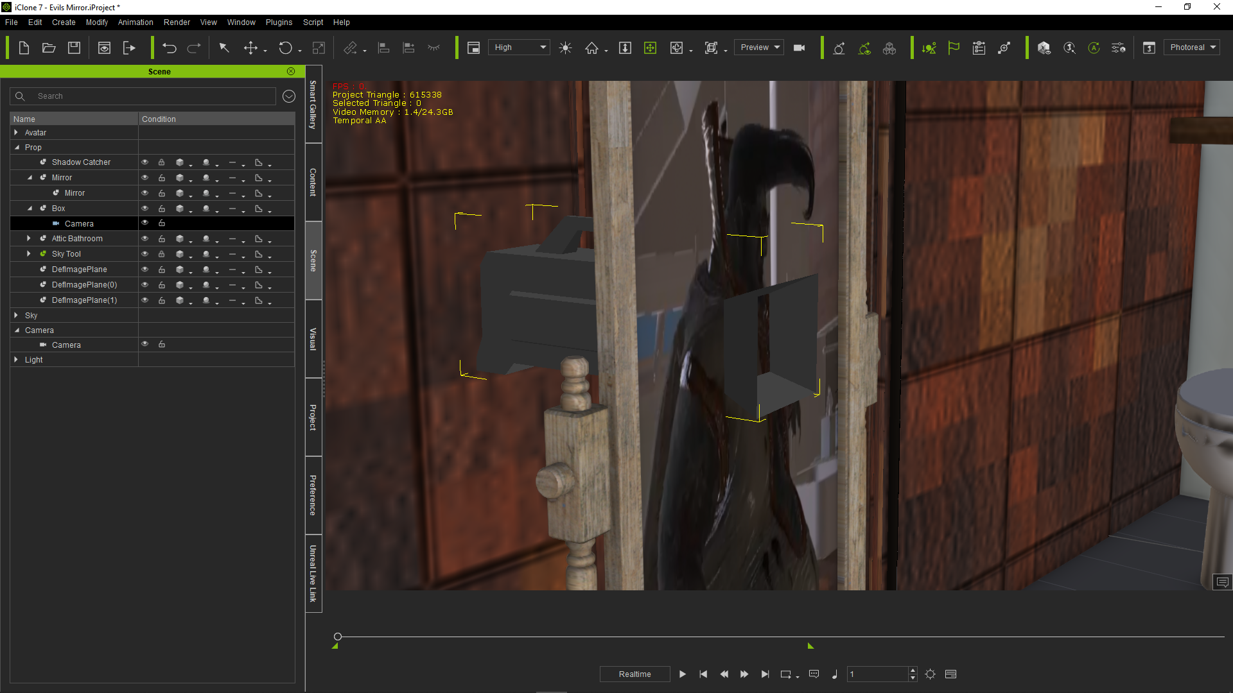This screenshot has height=693, width=1233.
Task: Open the Render menu
Action: (177, 22)
